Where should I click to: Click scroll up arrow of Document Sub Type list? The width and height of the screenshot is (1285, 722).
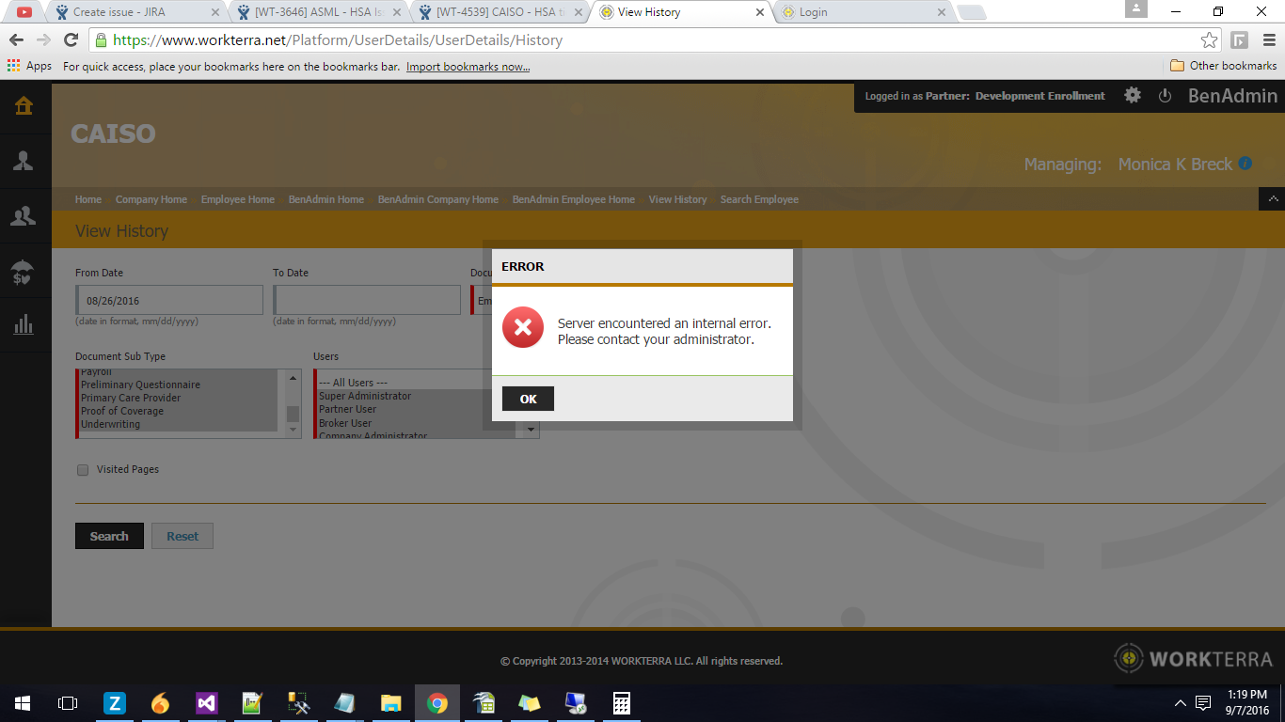point(293,378)
